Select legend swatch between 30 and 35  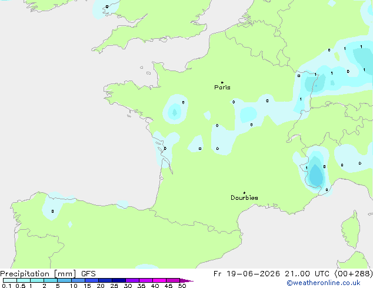(132, 280)
